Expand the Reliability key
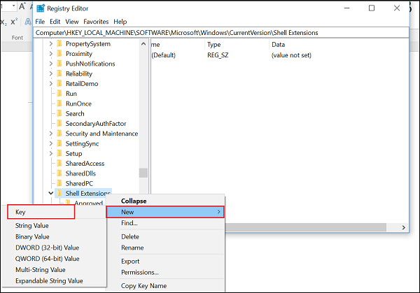This screenshot has width=420, height=293. click(x=51, y=73)
